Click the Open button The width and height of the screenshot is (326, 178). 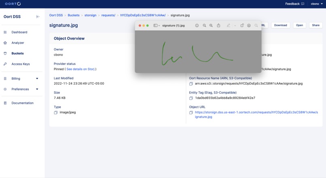[299, 25]
